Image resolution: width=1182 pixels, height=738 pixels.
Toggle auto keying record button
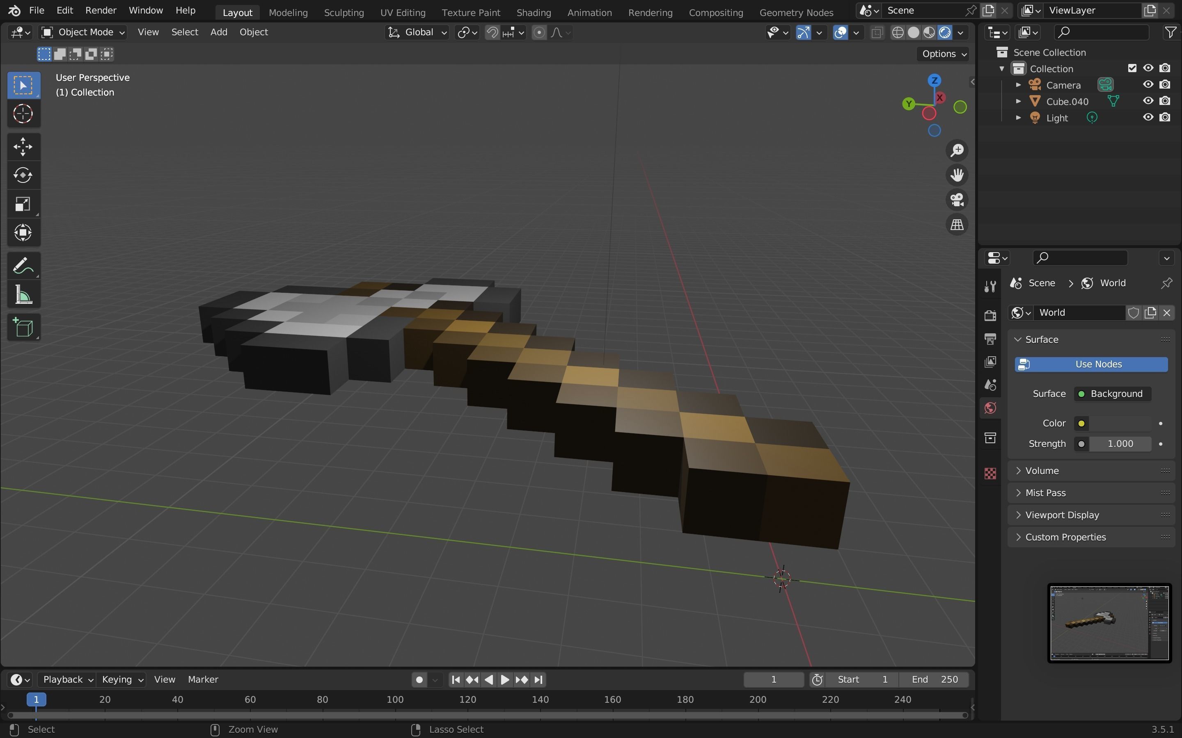tap(419, 679)
